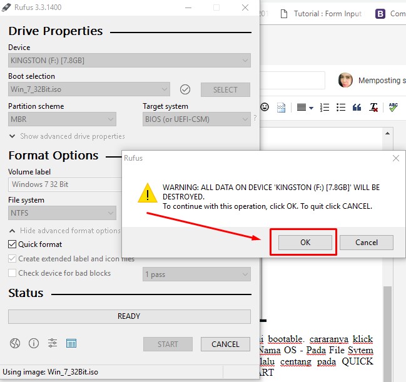The width and height of the screenshot is (406, 382).
Task: Toggle the Quick format checkbox
Action: [12, 244]
